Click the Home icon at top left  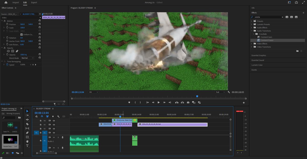[x=6, y=3]
